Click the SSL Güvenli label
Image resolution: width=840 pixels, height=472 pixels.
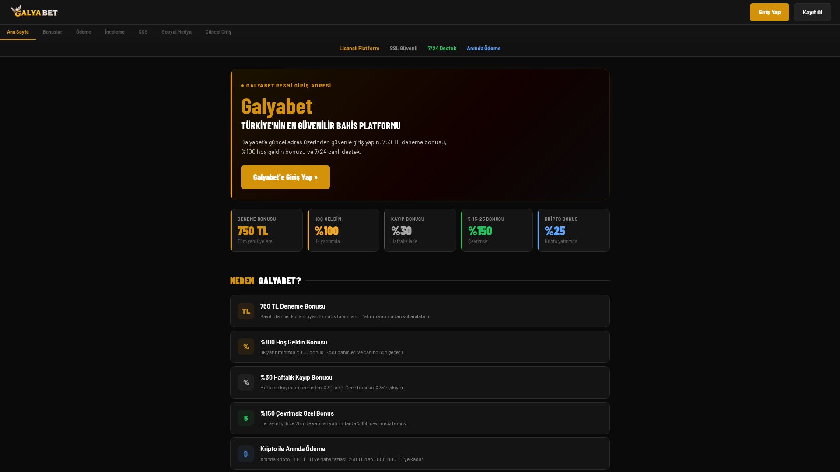click(403, 48)
